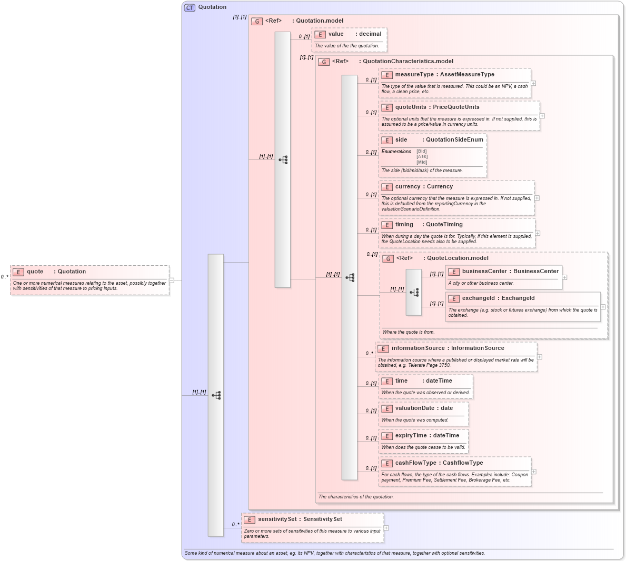Click the G icon of QuoteLocation.model group

click(x=389, y=258)
